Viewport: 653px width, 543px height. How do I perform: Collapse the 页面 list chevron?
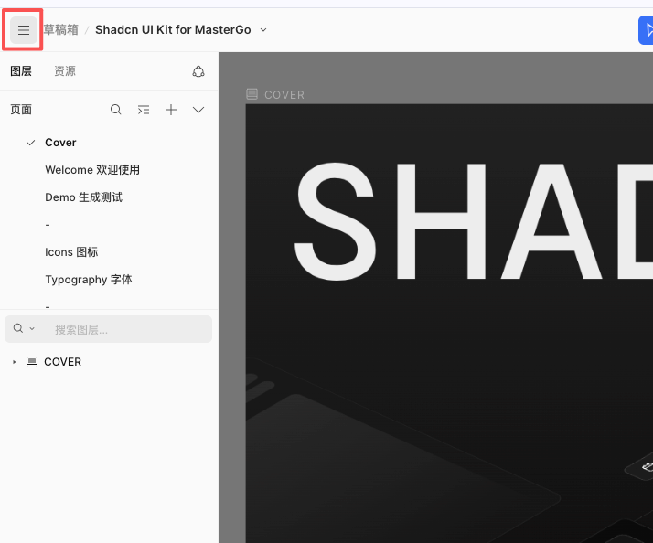[x=198, y=110]
